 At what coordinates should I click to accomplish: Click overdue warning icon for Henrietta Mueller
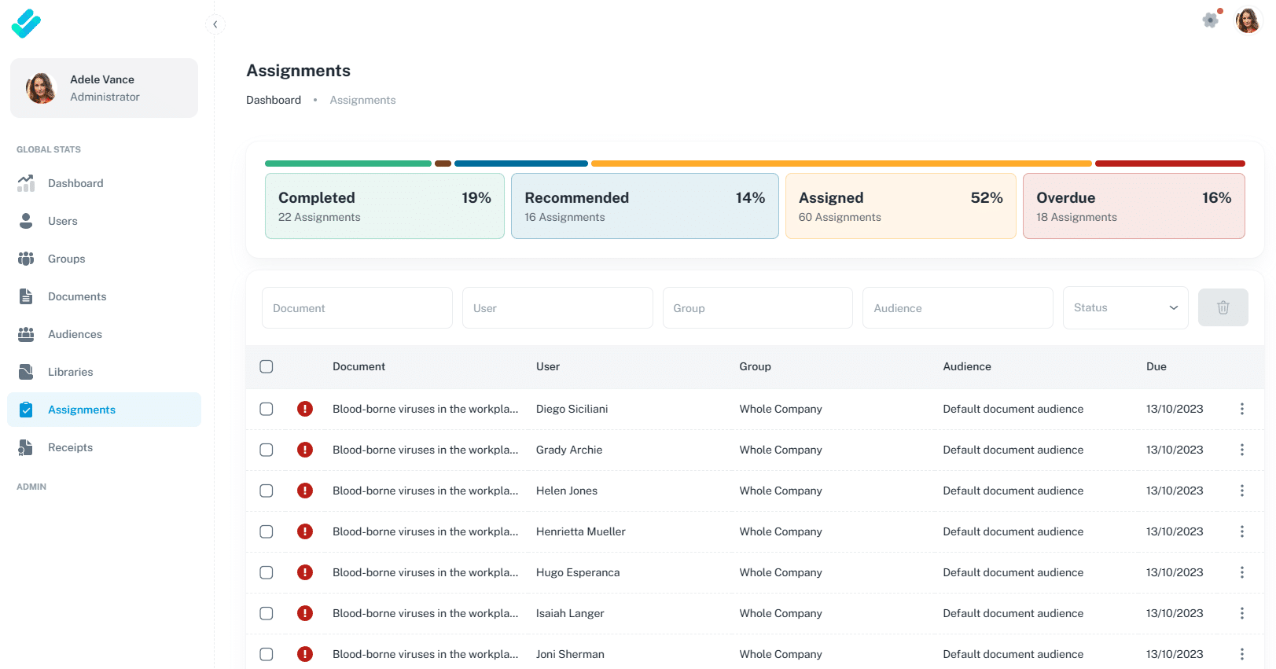[305, 531]
